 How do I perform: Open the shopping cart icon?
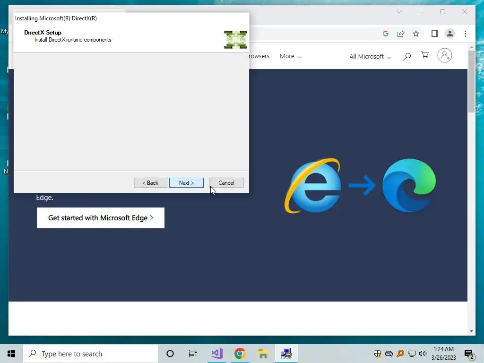point(425,55)
